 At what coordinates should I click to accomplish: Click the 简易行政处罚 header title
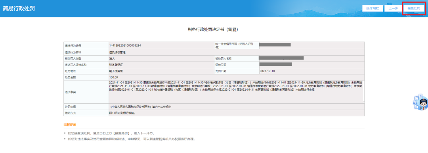[19, 8]
